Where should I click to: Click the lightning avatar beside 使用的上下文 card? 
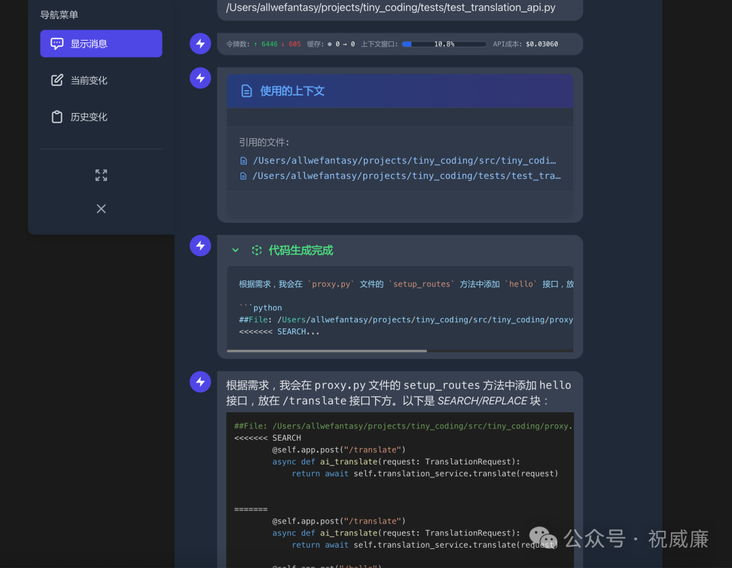coord(200,78)
